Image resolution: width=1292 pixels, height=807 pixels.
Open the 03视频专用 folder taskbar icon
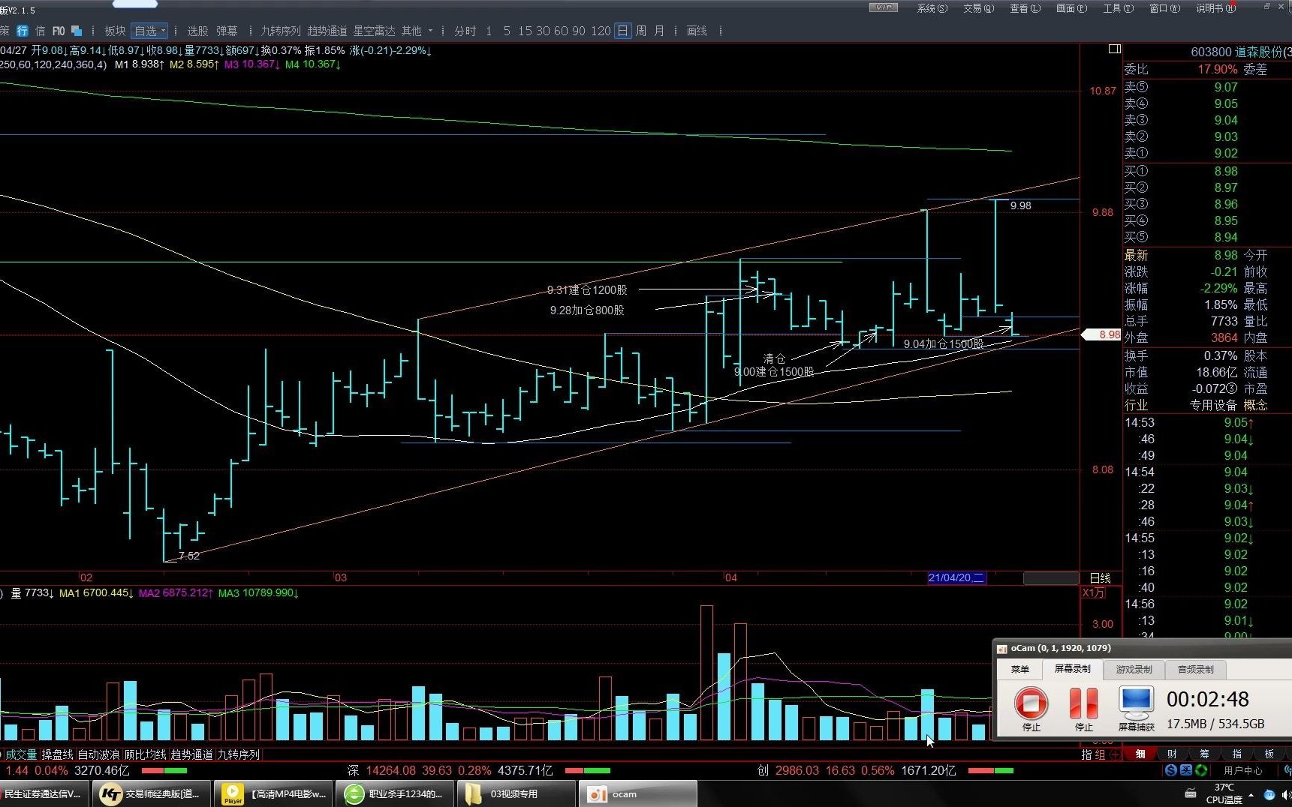[473, 793]
